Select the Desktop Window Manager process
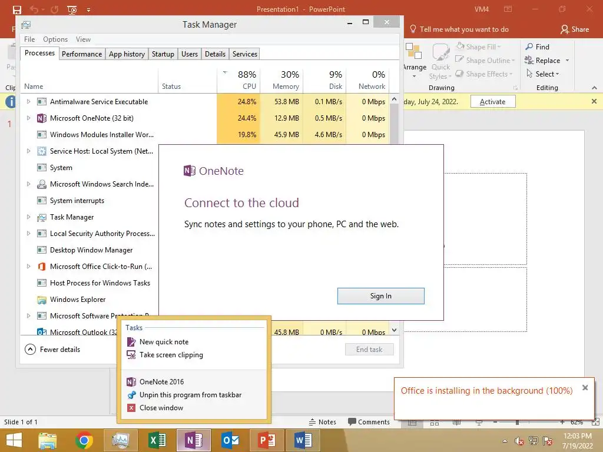603x452 pixels. click(x=90, y=250)
